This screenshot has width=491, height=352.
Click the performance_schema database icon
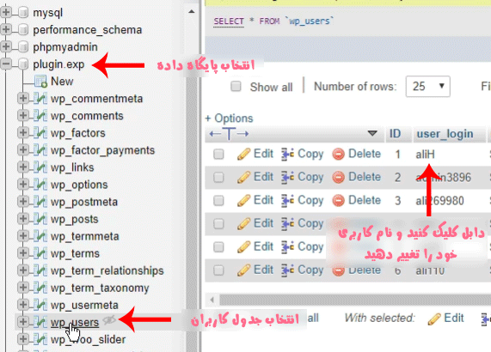tap(23, 30)
